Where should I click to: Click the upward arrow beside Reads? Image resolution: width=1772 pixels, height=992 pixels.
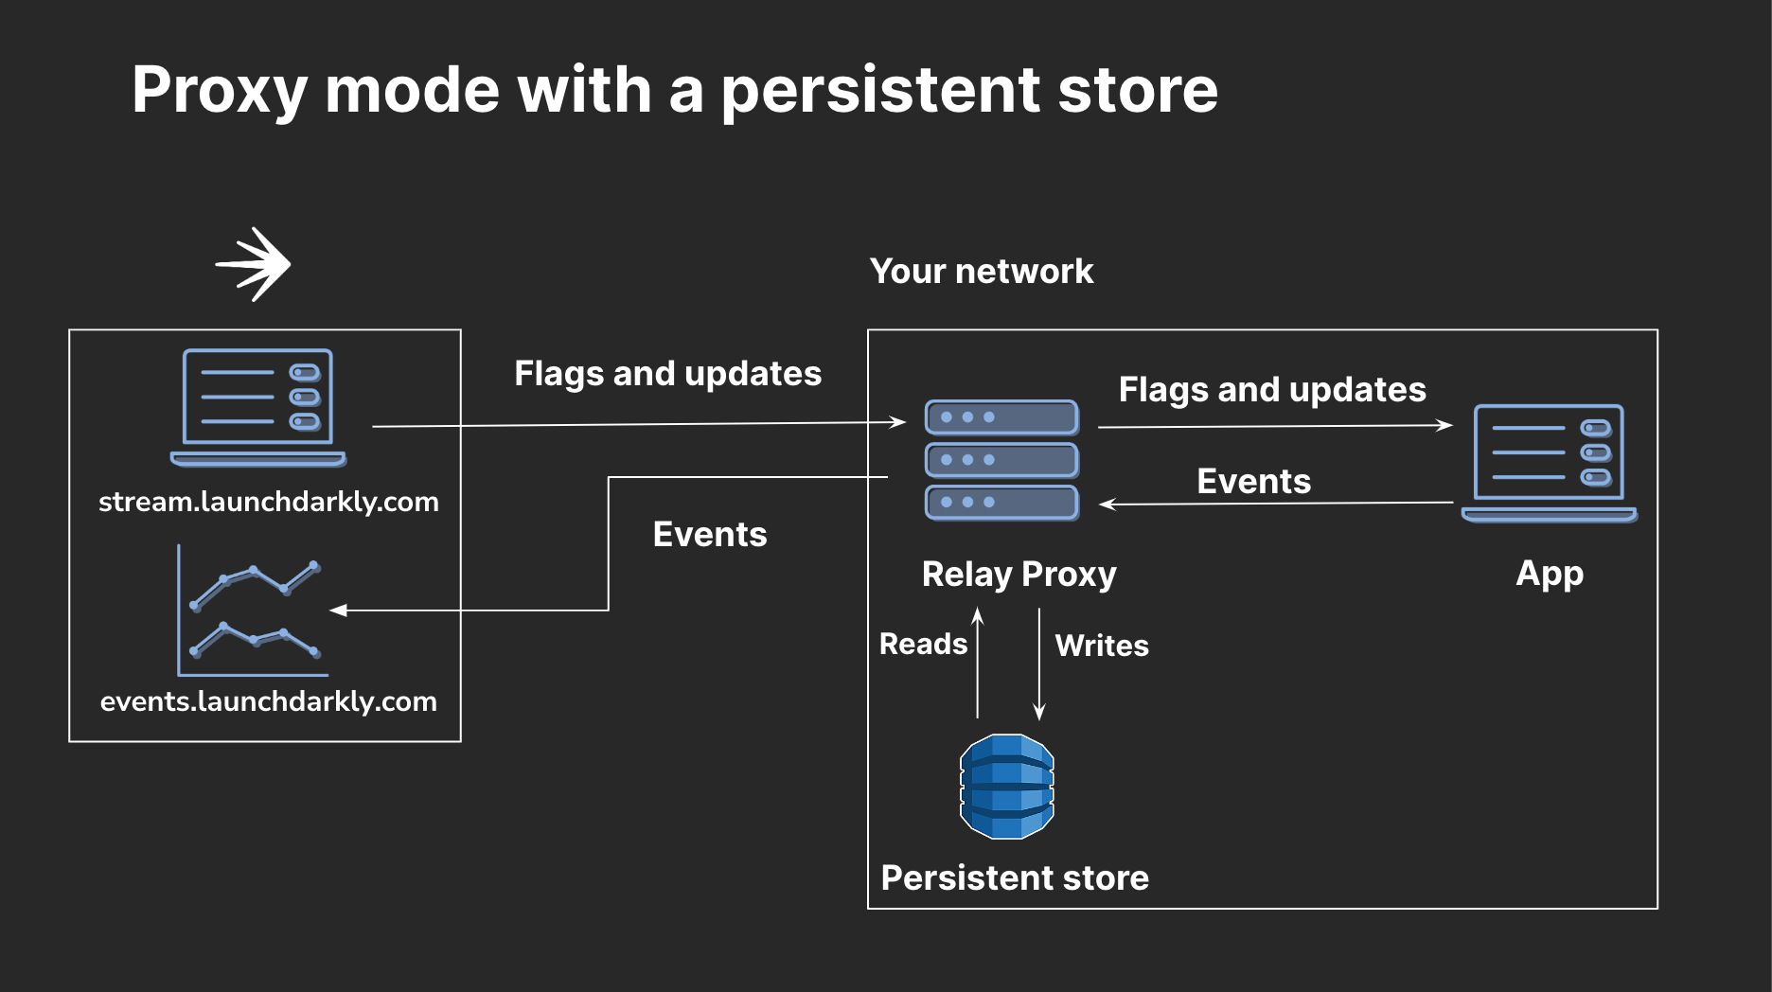click(x=978, y=663)
